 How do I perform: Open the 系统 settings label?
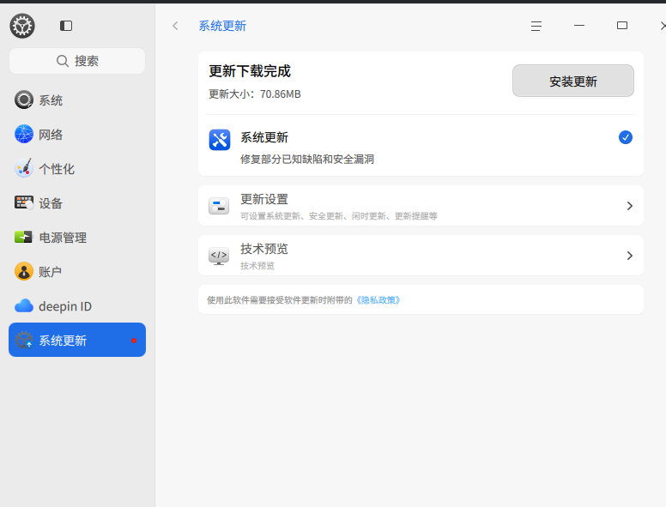click(x=51, y=100)
